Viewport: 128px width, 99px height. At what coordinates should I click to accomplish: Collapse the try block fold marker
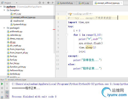[x=67, y=26]
